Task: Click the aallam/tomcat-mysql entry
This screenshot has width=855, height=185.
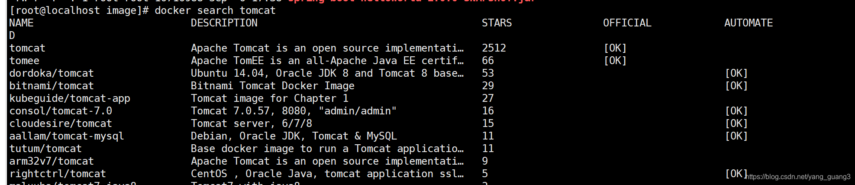Action: tap(67, 136)
